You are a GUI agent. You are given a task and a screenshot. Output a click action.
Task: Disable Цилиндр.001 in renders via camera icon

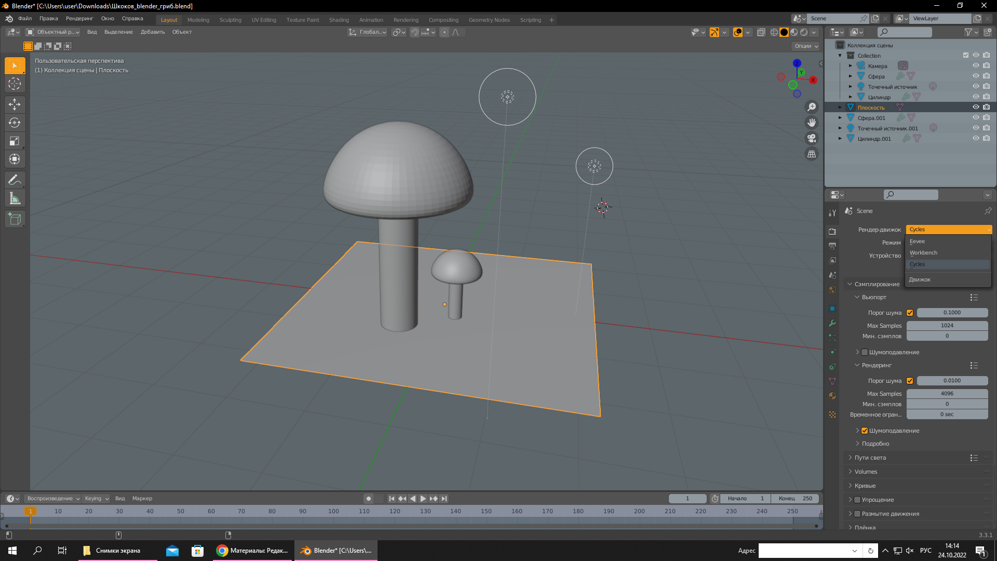pyautogui.click(x=986, y=138)
